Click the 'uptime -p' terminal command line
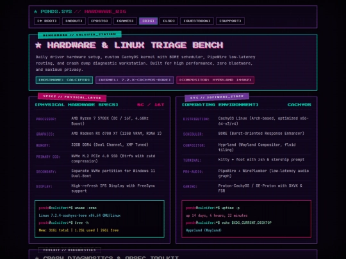 pyautogui.click(x=213, y=208)
